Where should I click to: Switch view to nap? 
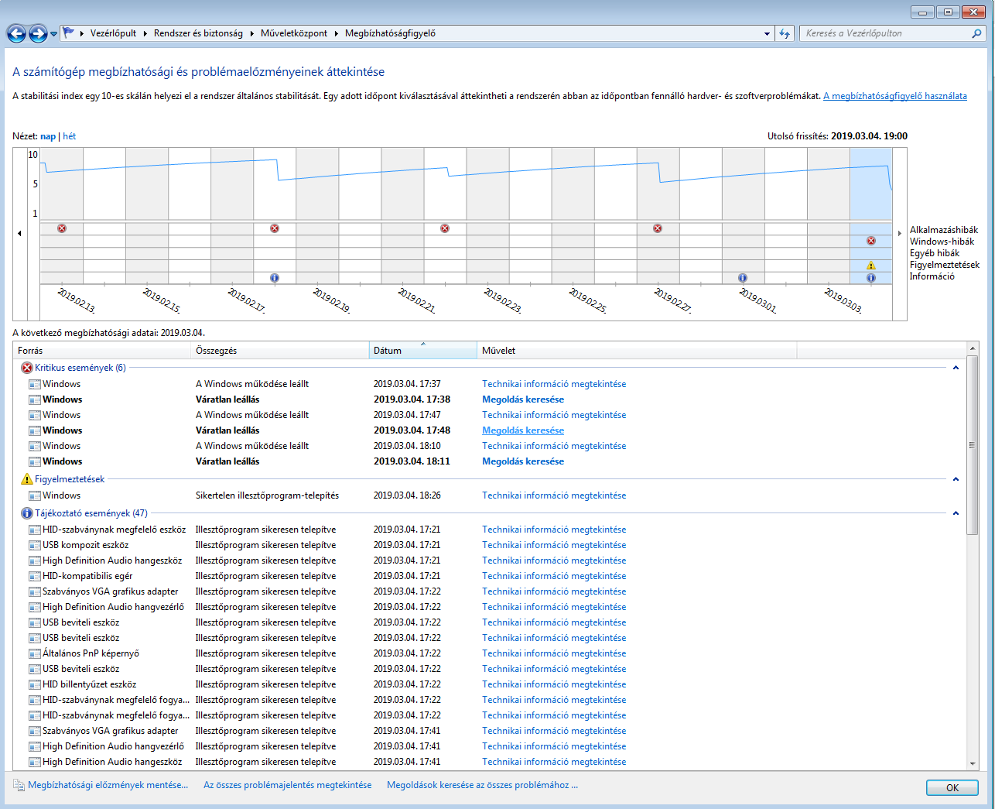click(48, 136)
